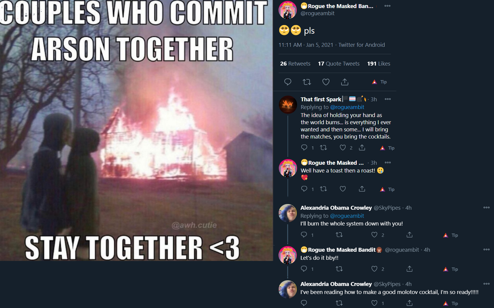The image size is (494, 308).
Task: Retweet the main 'pls' tweet
Action: pyautogui.click(x=307, y=82)
